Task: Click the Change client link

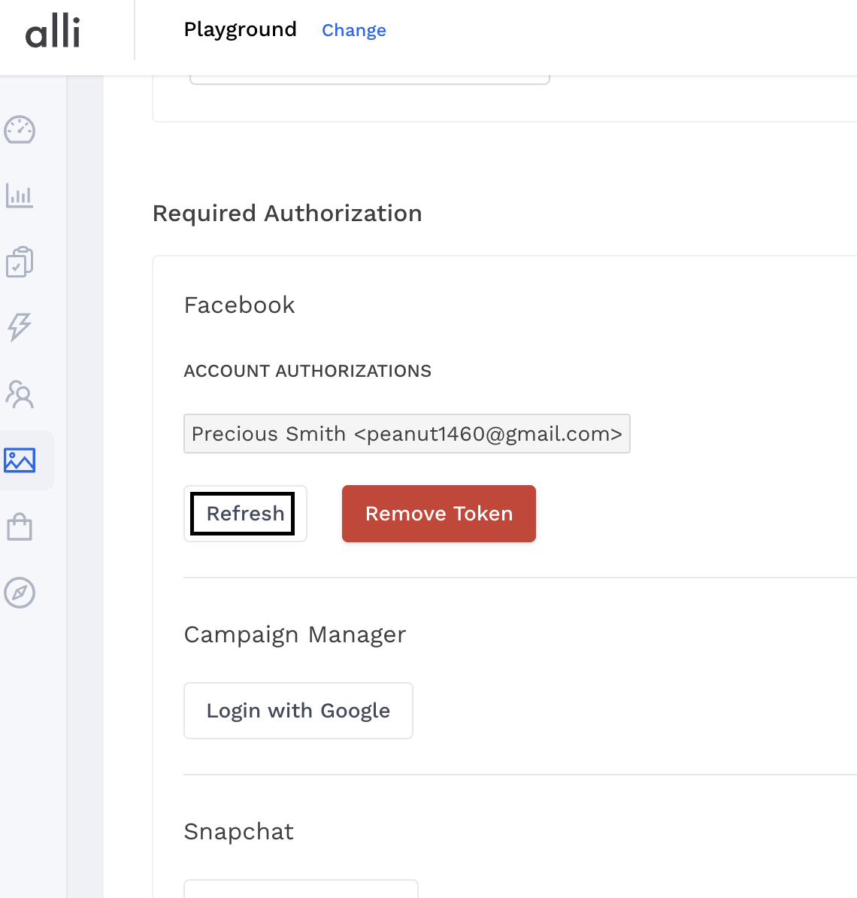Action: tap(354, 30)
